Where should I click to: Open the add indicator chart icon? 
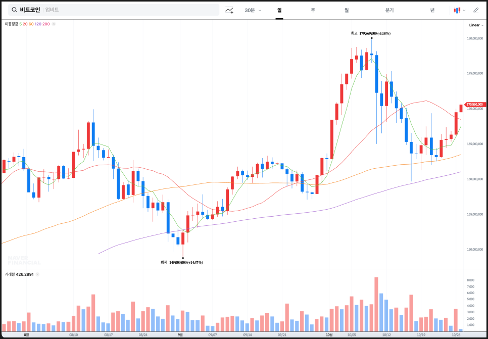pyautogui.click(x=229, y=10)
